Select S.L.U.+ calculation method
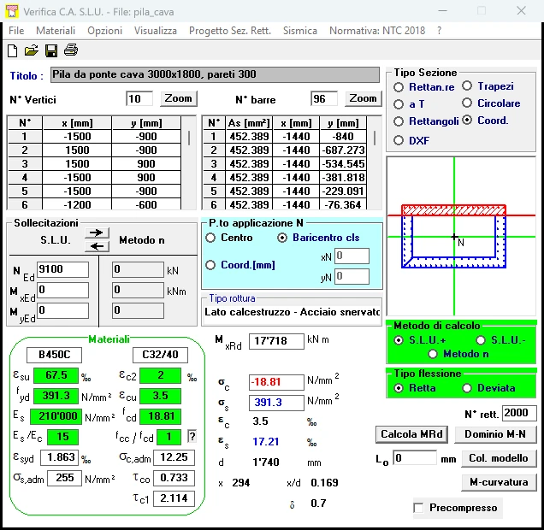544x530 pixels. point(399,340)
